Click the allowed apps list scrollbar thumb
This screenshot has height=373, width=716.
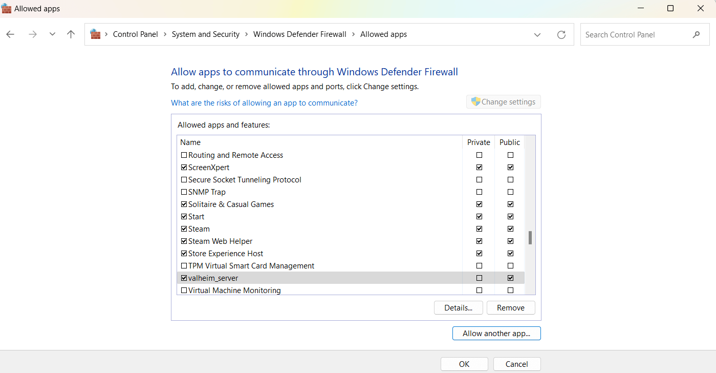click(530, 238)
